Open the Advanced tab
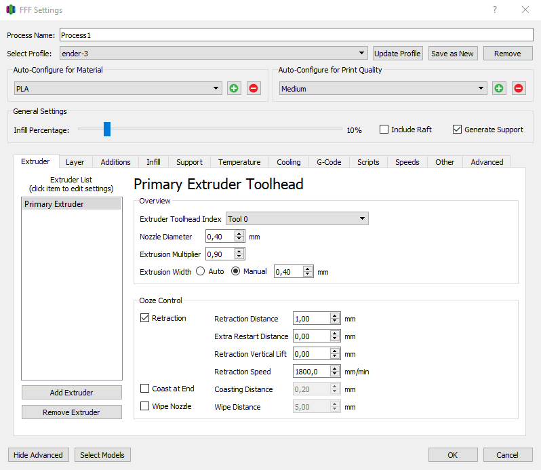Image resolution: width=541 pixels, height=470 pixels. (x=487, y=162)
